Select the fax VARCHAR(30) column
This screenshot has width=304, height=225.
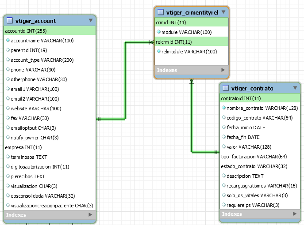pos(50,118)
